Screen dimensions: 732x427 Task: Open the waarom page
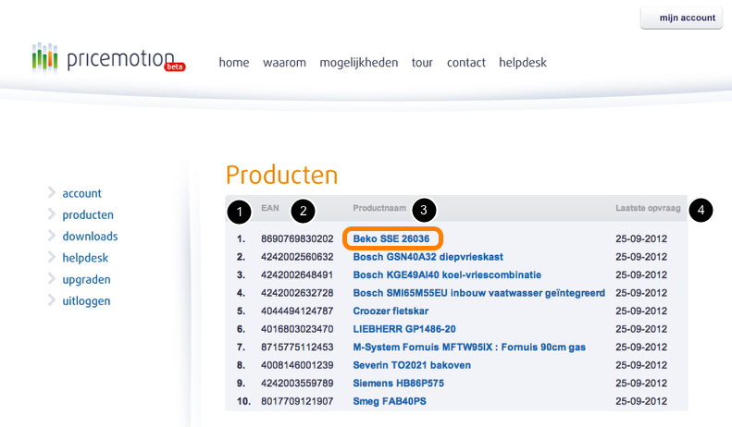pos(284,63)
